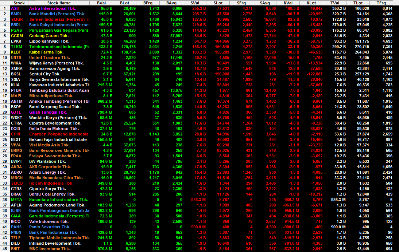This screenshot has height=252, width=399.
Task: Click stock name Aneka Tambang (Persero)
Action: click(x=59, y=101)
